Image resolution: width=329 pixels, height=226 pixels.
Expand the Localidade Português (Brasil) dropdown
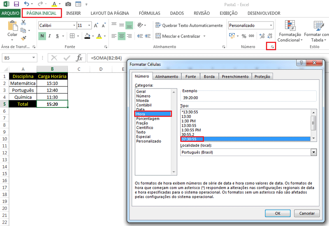(314, 152)
